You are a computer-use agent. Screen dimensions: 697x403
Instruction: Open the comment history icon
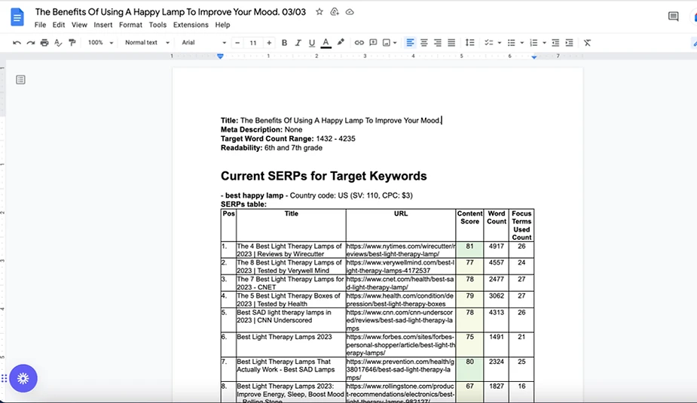tap(674, 17)
